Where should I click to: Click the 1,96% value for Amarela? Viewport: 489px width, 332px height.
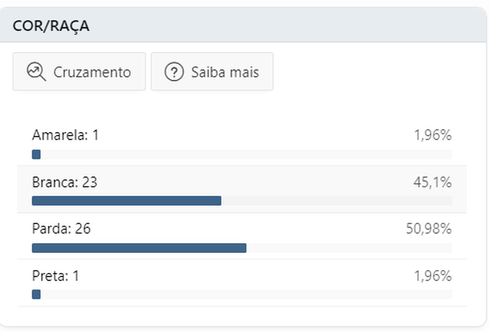[432, 135]
